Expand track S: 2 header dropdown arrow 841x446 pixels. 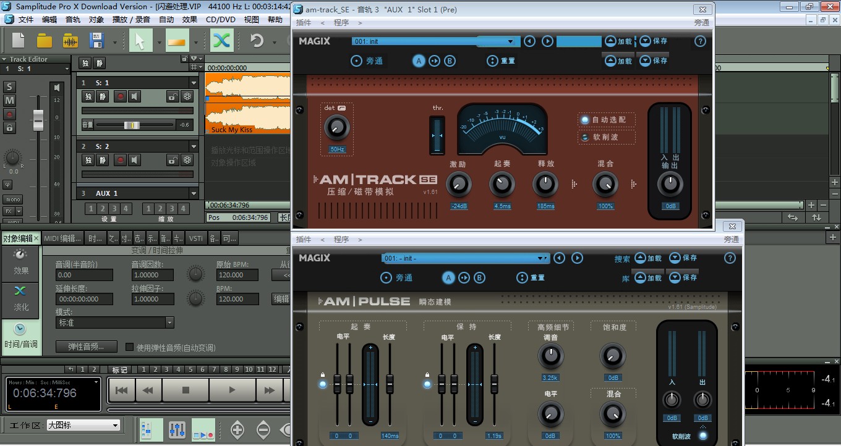coord(194,146)
